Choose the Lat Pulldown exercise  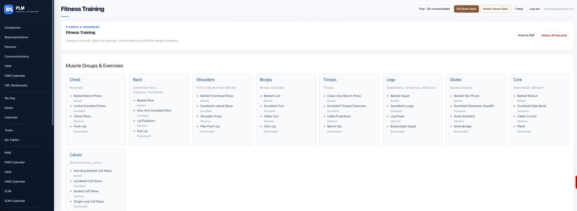(x=146, y=121)
